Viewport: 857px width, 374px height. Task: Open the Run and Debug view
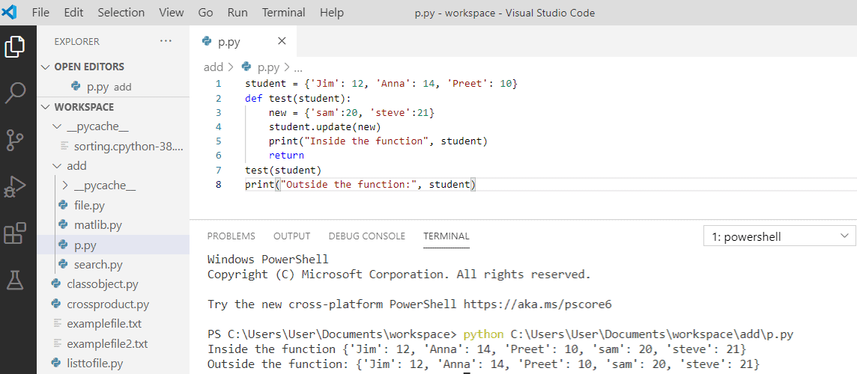15,187
